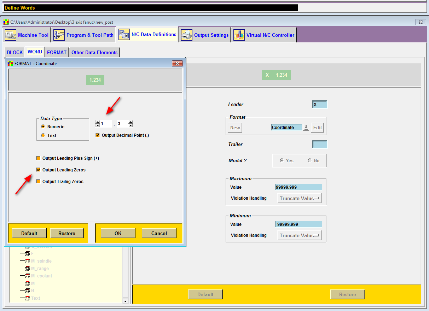Click Default in FORMAT dialog
Viewport: 429px width, 311px height.
coord(29,233)
